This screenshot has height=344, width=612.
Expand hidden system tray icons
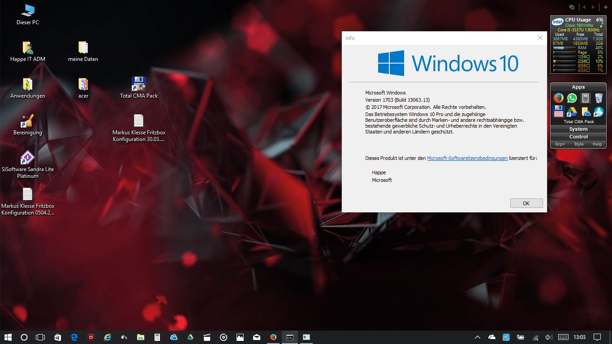click(x=478, y=337)
